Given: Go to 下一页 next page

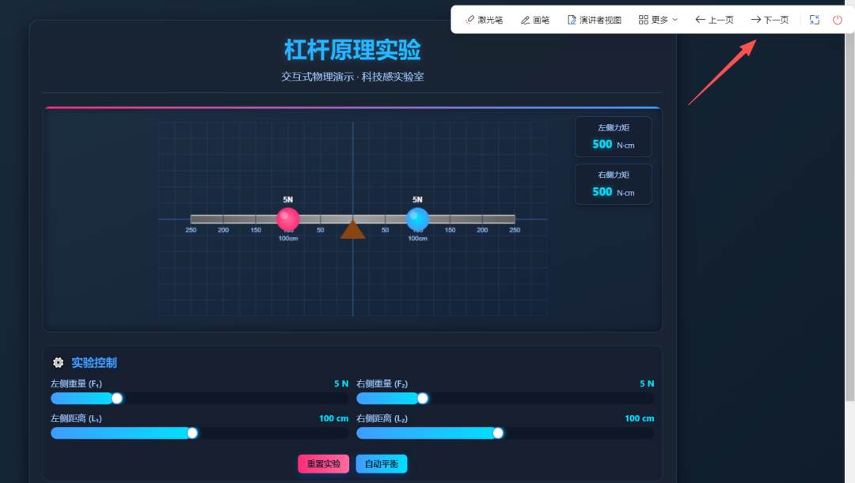Looking at the screenshot, I should 769,19.
